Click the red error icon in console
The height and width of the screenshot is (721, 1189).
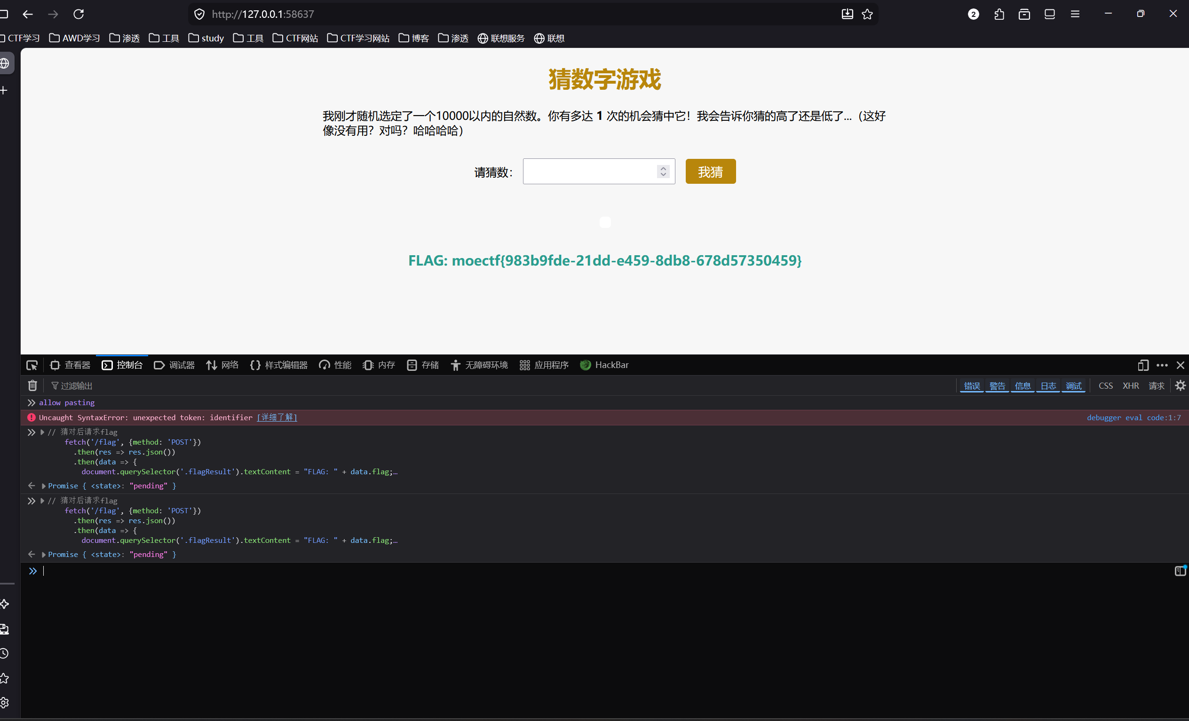tap(32, 417)
